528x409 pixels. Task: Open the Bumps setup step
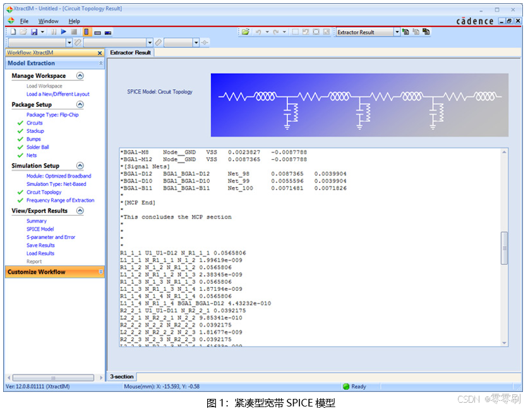pos(33,139)
